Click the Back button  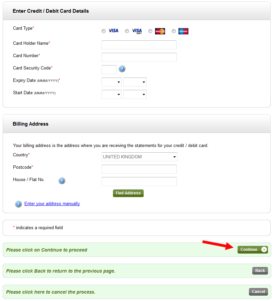tap(260, 271)
